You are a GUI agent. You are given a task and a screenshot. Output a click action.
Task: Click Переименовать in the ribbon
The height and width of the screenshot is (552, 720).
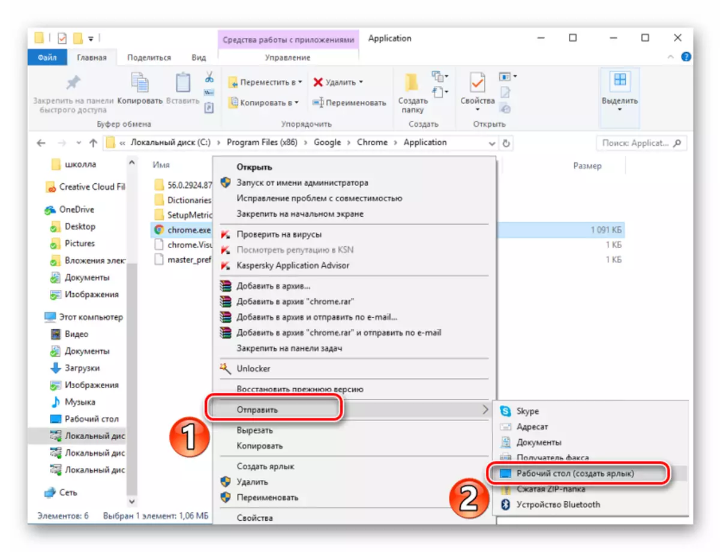(349, 103)
